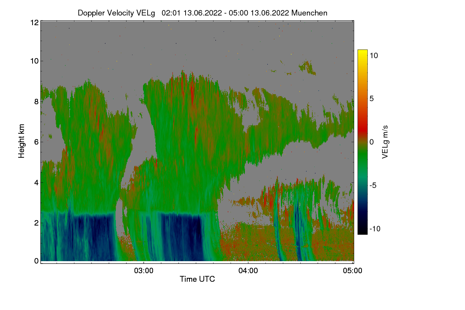Click the station name 'Muenchen' in title

click(x=310, y=13)
